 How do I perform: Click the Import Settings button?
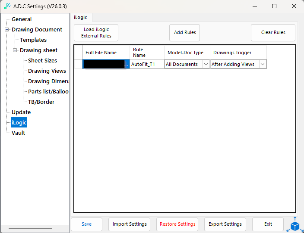[x=129, y=224]
